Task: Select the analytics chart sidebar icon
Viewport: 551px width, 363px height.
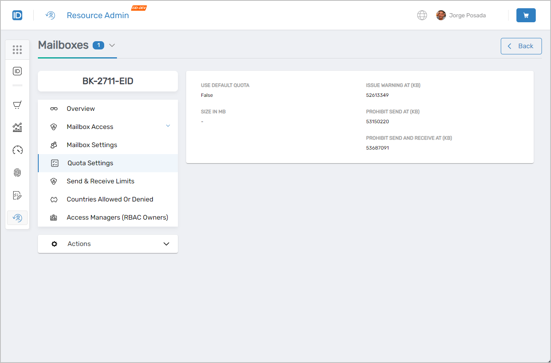Action: [17, 127]
